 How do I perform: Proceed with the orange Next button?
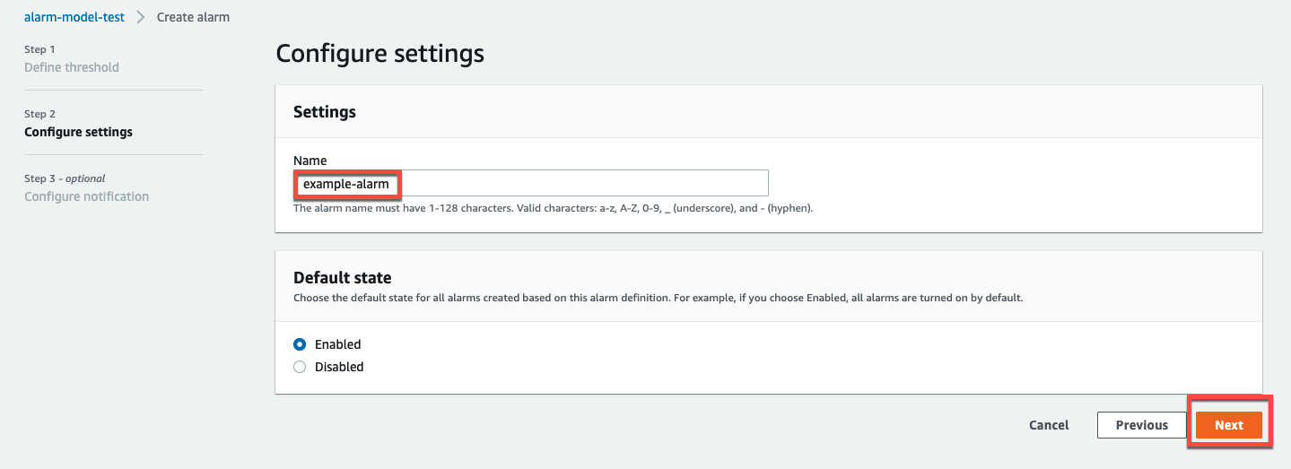pyautogui.click(x=1228, y=425)
